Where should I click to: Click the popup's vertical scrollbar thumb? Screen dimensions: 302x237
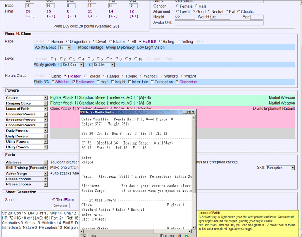point(193,156)
